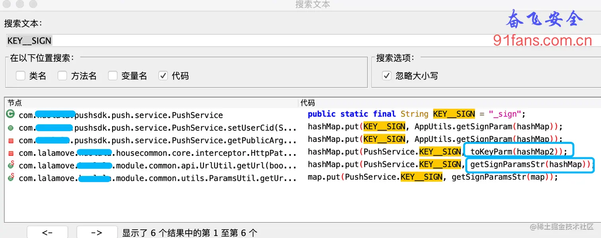This screenshot has height=238, width=601.
Task: Click the class icon beside PushService row
Action: tap(10, 114)
